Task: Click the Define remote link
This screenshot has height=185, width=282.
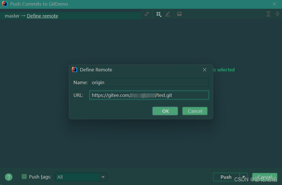Action: click(x=43, y=16)
